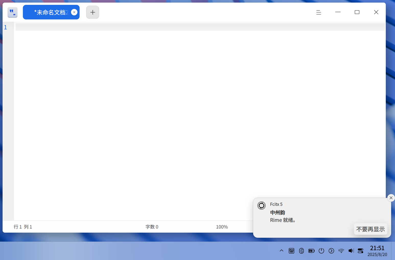Click the 100% zoom level indicator
This screenshot has width=395, height=260.
point(222,227)
